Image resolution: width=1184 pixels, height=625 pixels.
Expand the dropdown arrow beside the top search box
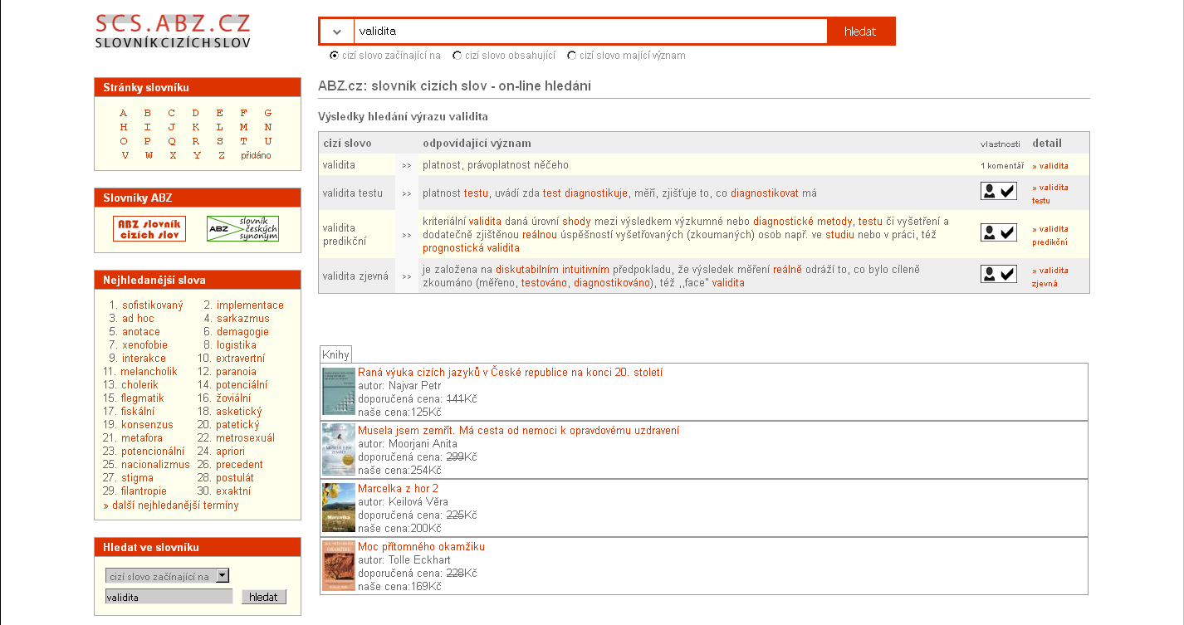(x=336, y=32)
